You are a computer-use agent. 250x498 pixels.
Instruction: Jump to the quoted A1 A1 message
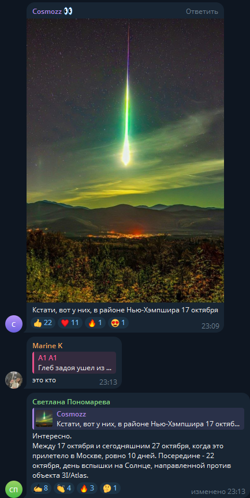[x=74, y=363]
